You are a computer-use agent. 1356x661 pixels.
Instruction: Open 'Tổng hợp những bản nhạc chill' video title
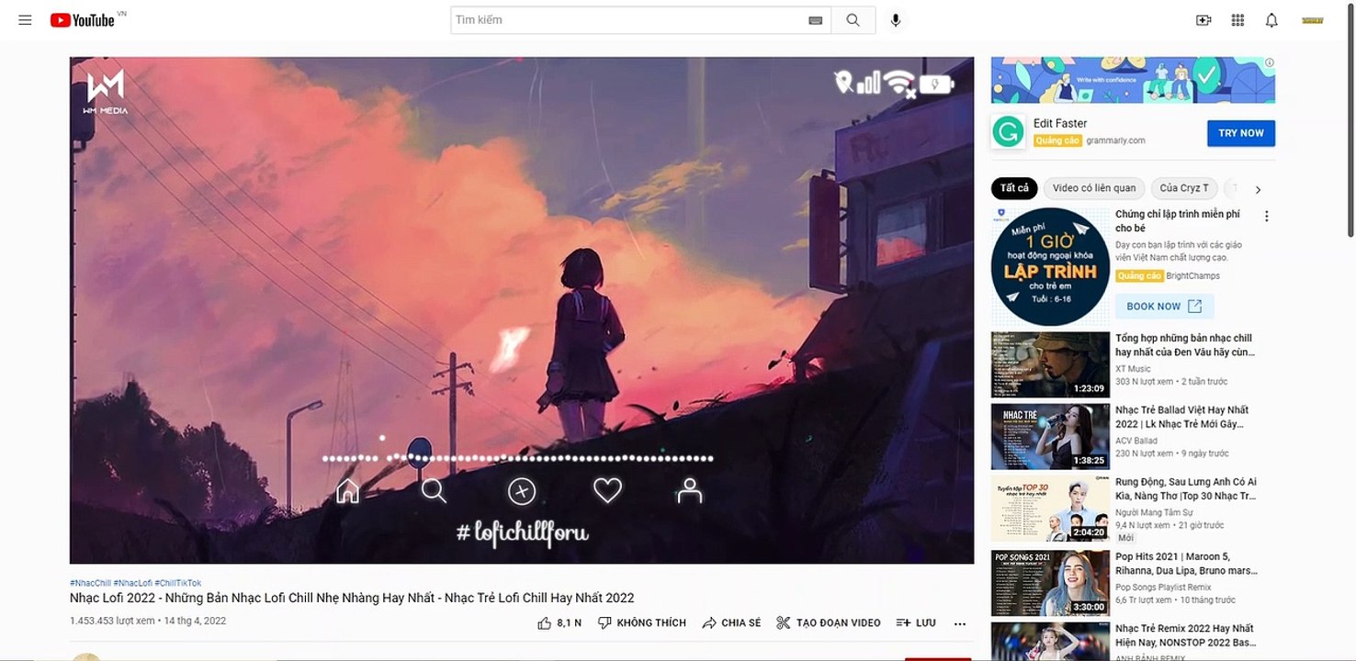coord(1185,345)
